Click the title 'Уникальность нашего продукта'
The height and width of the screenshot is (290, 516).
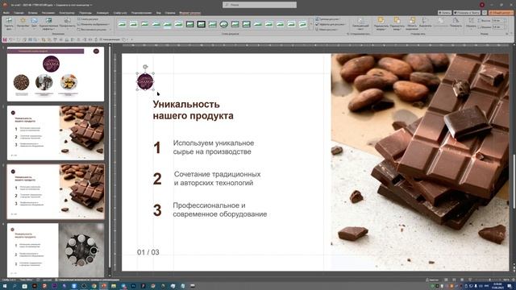pos(193,110)
